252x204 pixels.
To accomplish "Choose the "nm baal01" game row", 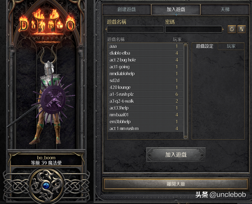I will point(145,115).
